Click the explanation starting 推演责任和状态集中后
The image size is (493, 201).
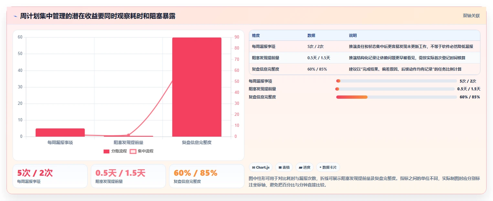(x=411, y=47)
